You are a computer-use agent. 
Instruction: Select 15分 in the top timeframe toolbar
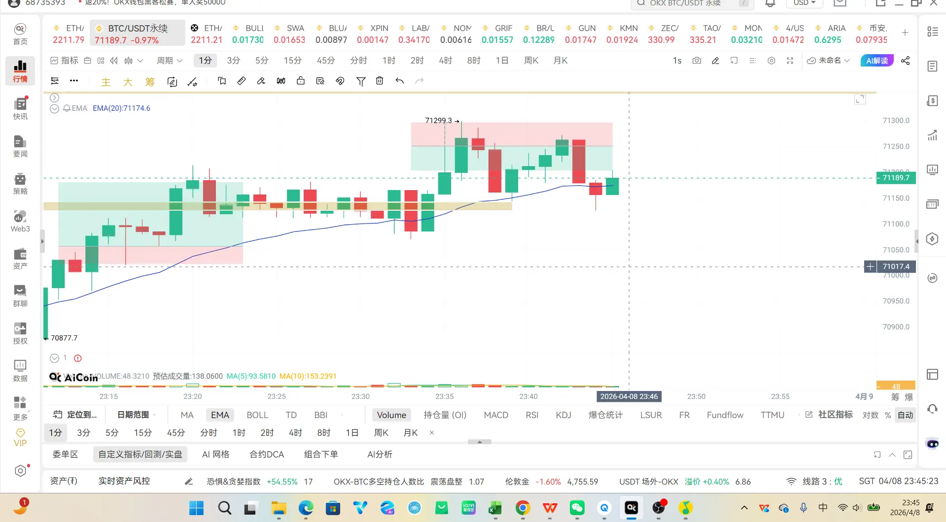pos(292,61)
